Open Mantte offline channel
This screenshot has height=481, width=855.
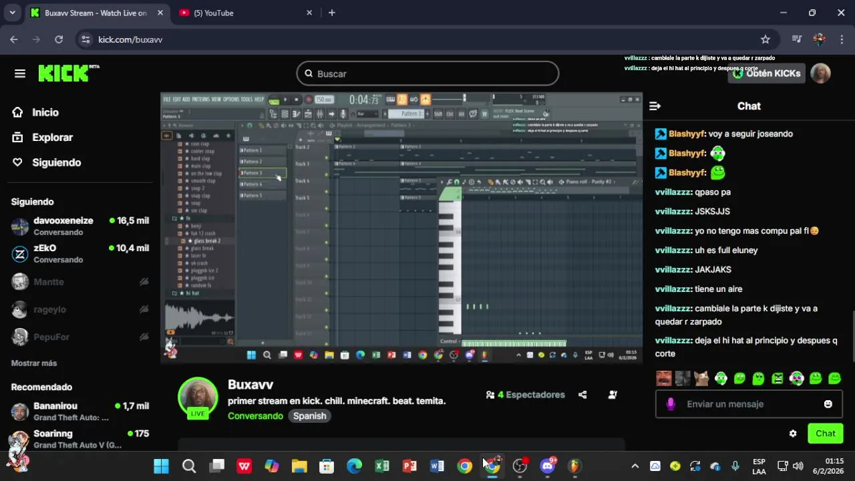tap(80, 282)
